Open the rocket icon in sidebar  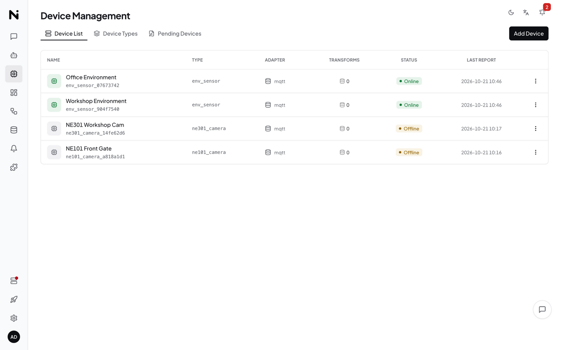click(x=14, y=299)
